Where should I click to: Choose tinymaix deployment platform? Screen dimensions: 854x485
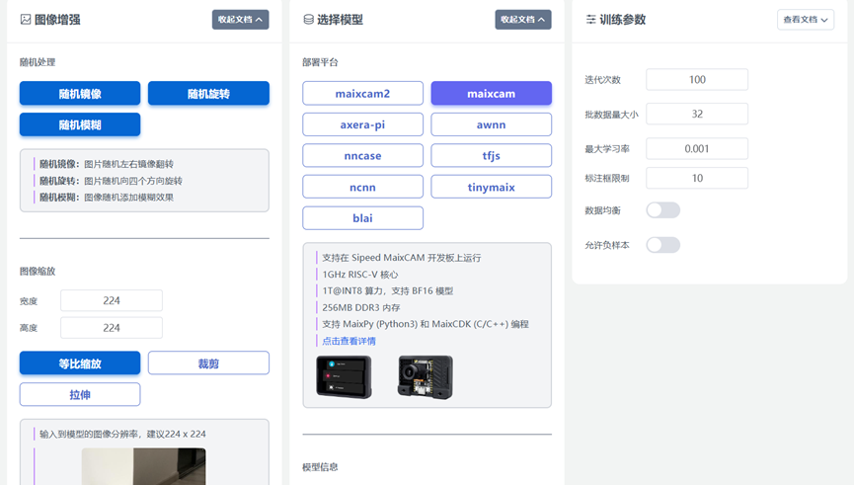(492, 187)
